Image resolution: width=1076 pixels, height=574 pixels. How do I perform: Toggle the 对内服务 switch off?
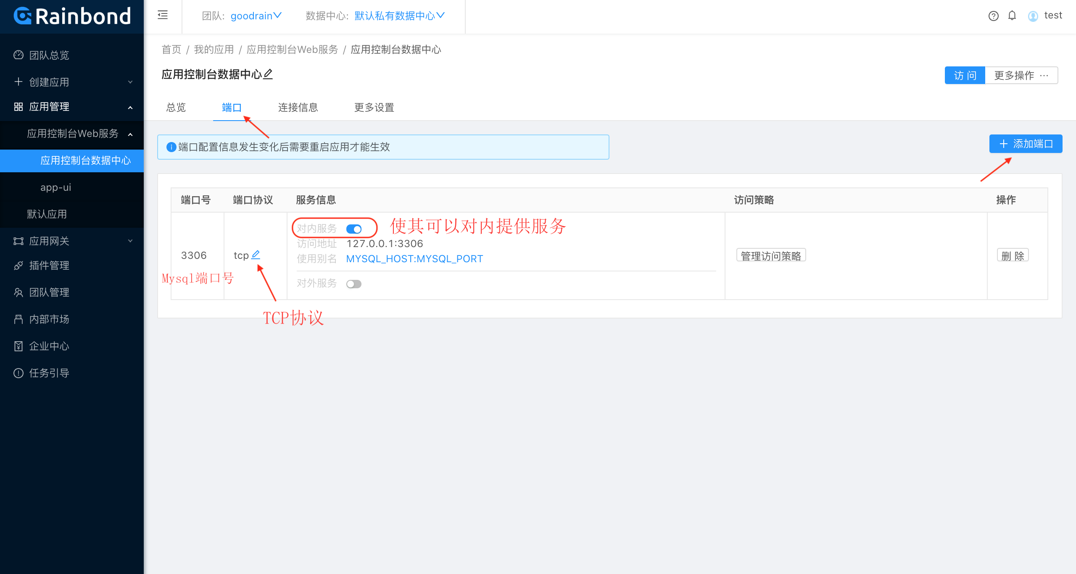click(x=354, y=229)
